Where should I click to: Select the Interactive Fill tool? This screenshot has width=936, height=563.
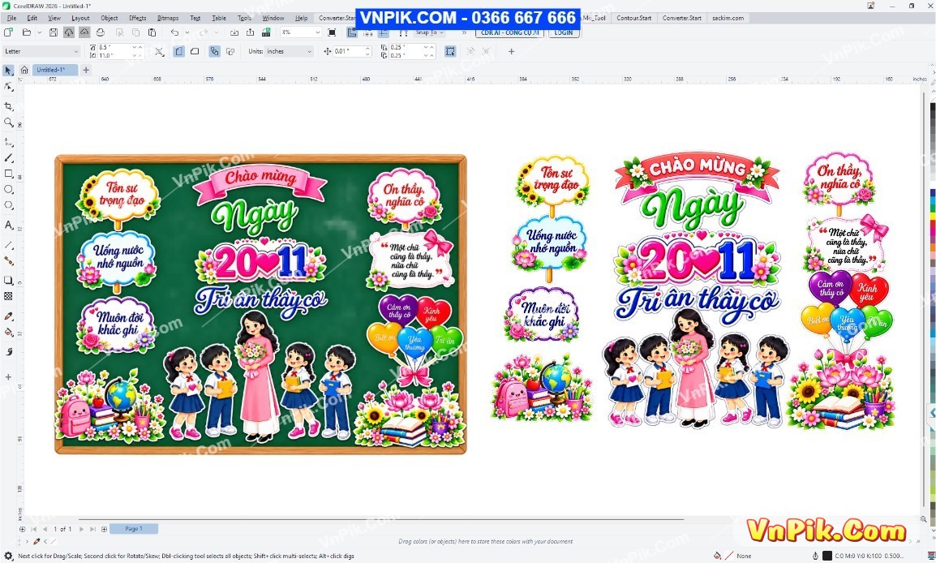(8, 332)
